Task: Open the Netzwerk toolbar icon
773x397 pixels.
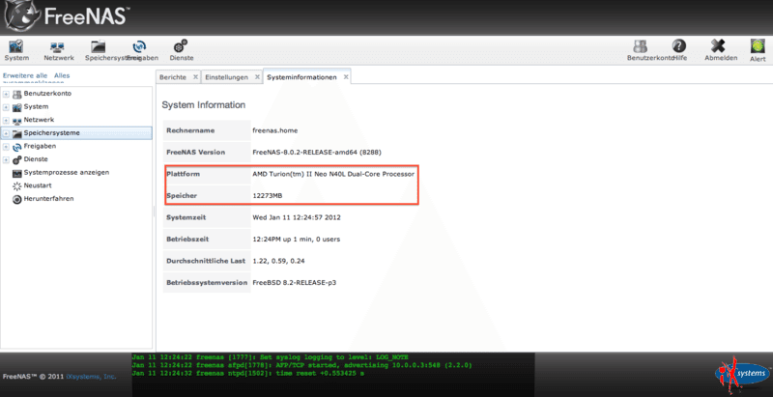Action: [x=59, y=46]
